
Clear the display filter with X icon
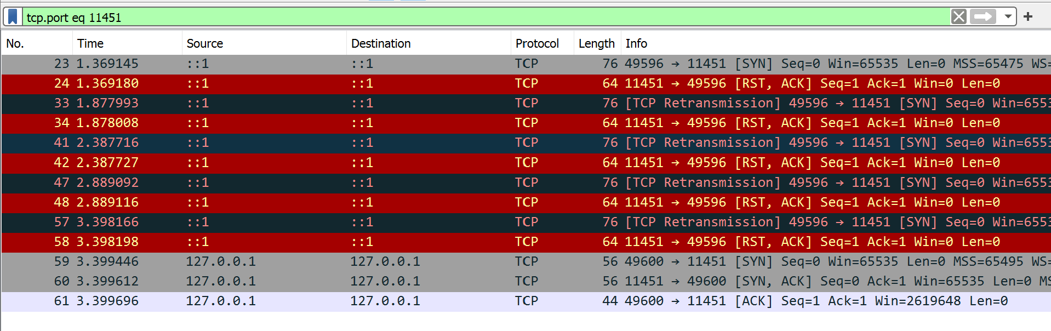(x=958, y=17)
